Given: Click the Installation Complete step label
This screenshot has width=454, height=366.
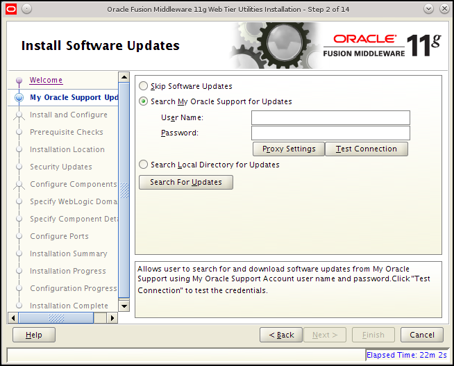Looking at the screenshot, I should (x=69, y=306).
